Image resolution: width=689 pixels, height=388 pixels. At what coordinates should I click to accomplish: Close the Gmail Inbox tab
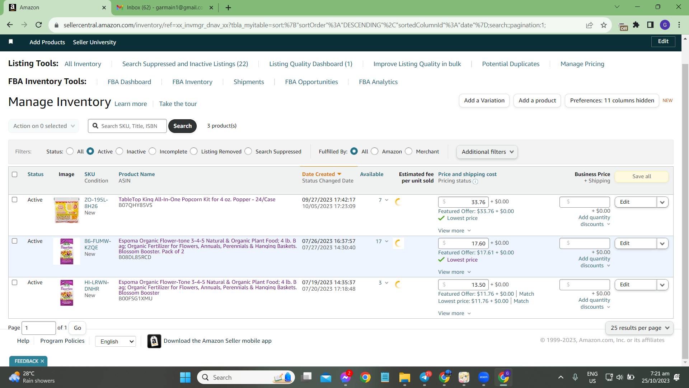pyautogui.click(x=211, y=8)
